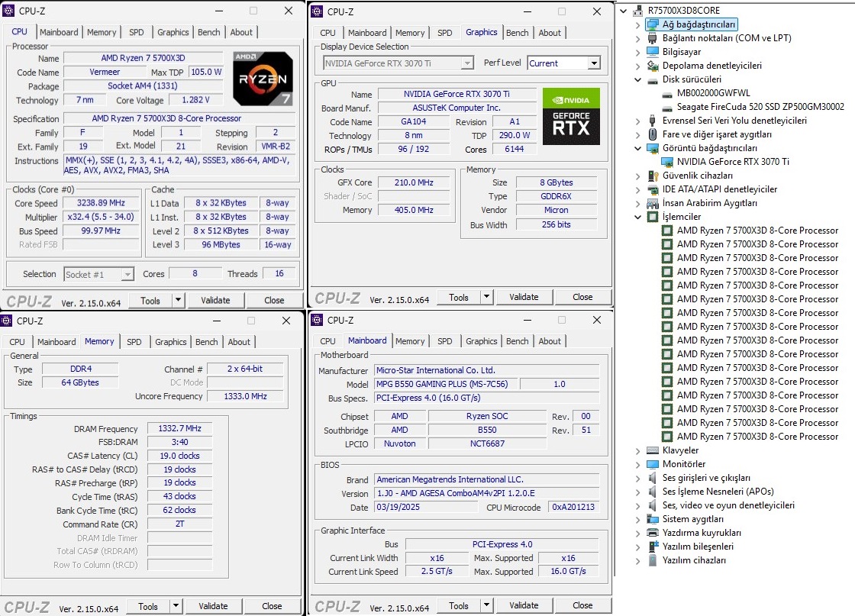Image resolution: width=855 pixels, height=616 pixels.
Task: Click the BIOS Version field 1.J0
Action: [x=486, y=493]
